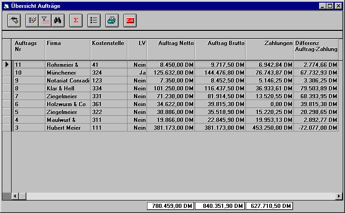
Task: Click the red Exit button
Action: 130,20
